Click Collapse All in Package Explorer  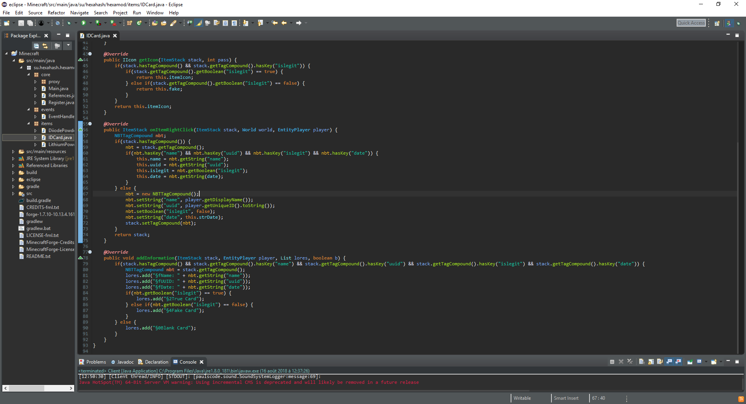coord(36,46)
